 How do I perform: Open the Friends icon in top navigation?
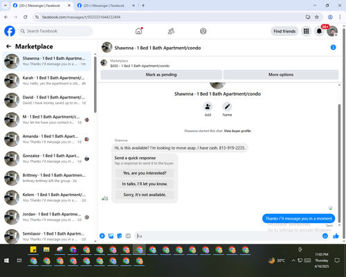(x=171, y=31)
